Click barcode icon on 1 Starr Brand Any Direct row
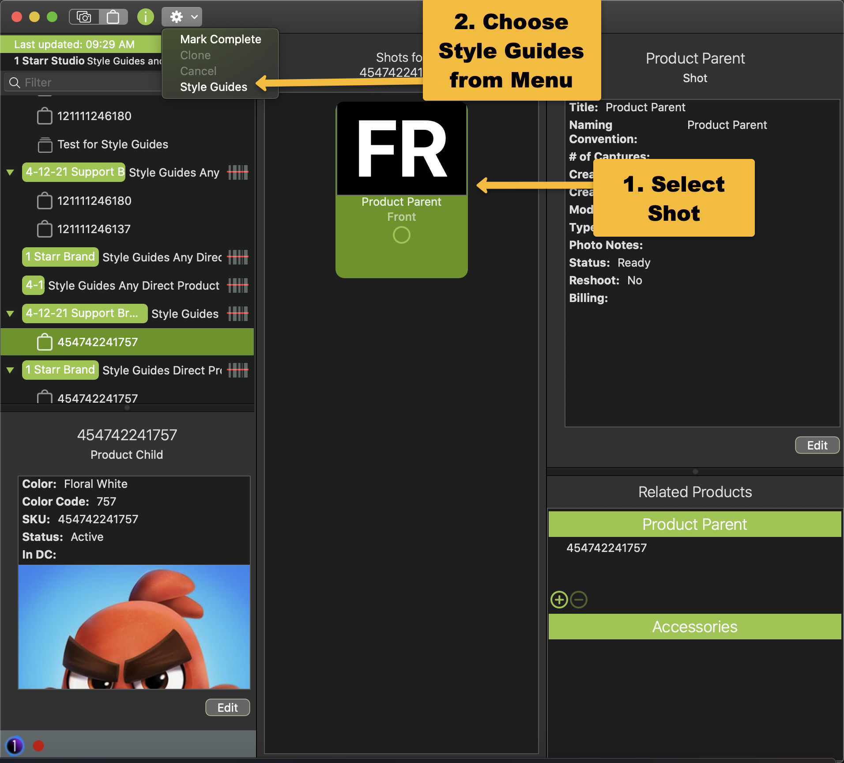Image resolution: width=844 pixels, height=763 pixels. [x=238, y=257]
